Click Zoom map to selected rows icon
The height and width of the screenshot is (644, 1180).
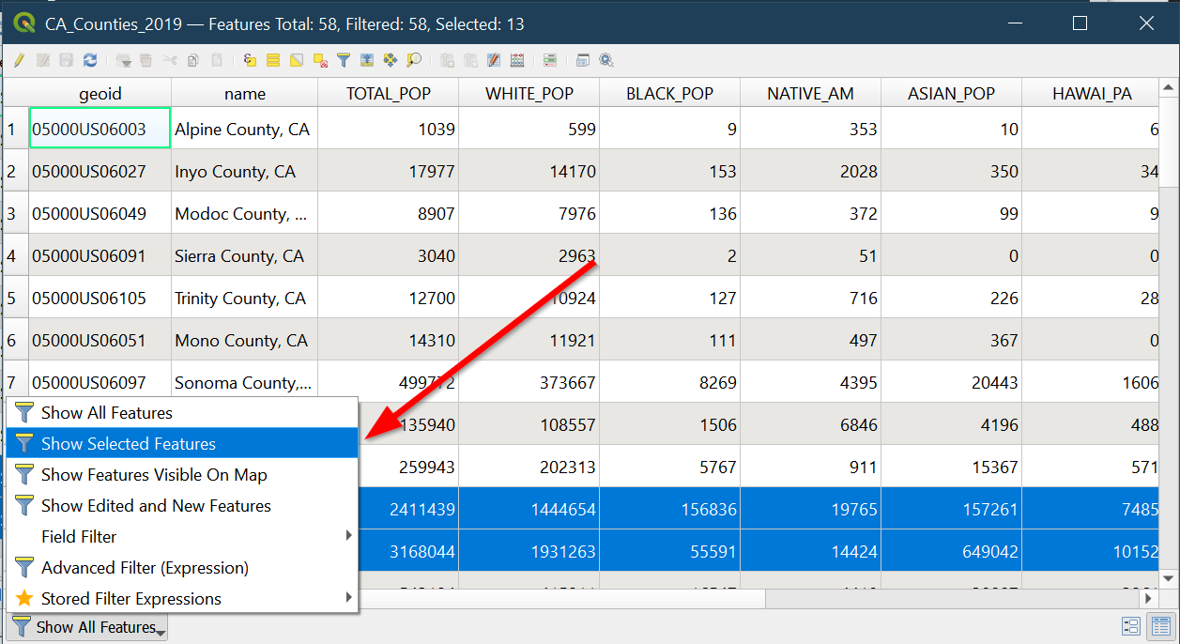(x=414, y=60)
